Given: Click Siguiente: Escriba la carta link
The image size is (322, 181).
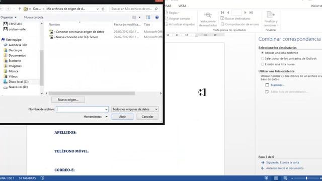Looking at the screenshot, I should [282, 162].
